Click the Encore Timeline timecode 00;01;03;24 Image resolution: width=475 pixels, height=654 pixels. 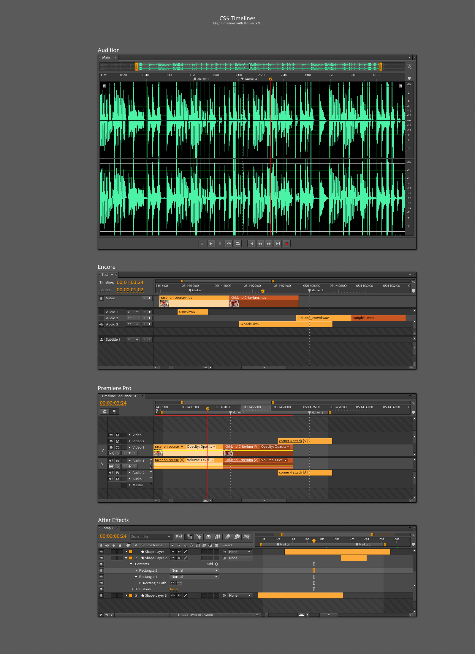point(130,282)
